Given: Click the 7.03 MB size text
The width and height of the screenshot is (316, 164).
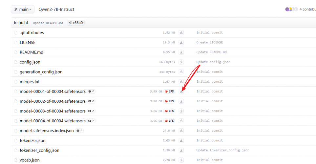Looking at the screenshot, I should tap(169, 140).
